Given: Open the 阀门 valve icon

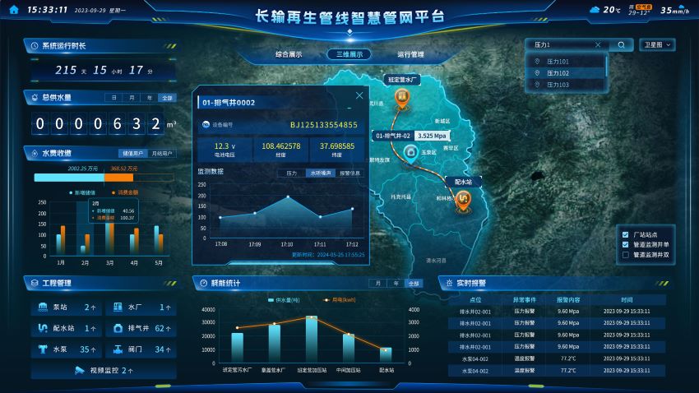Looking at the screenshot, I should [118, 349].
